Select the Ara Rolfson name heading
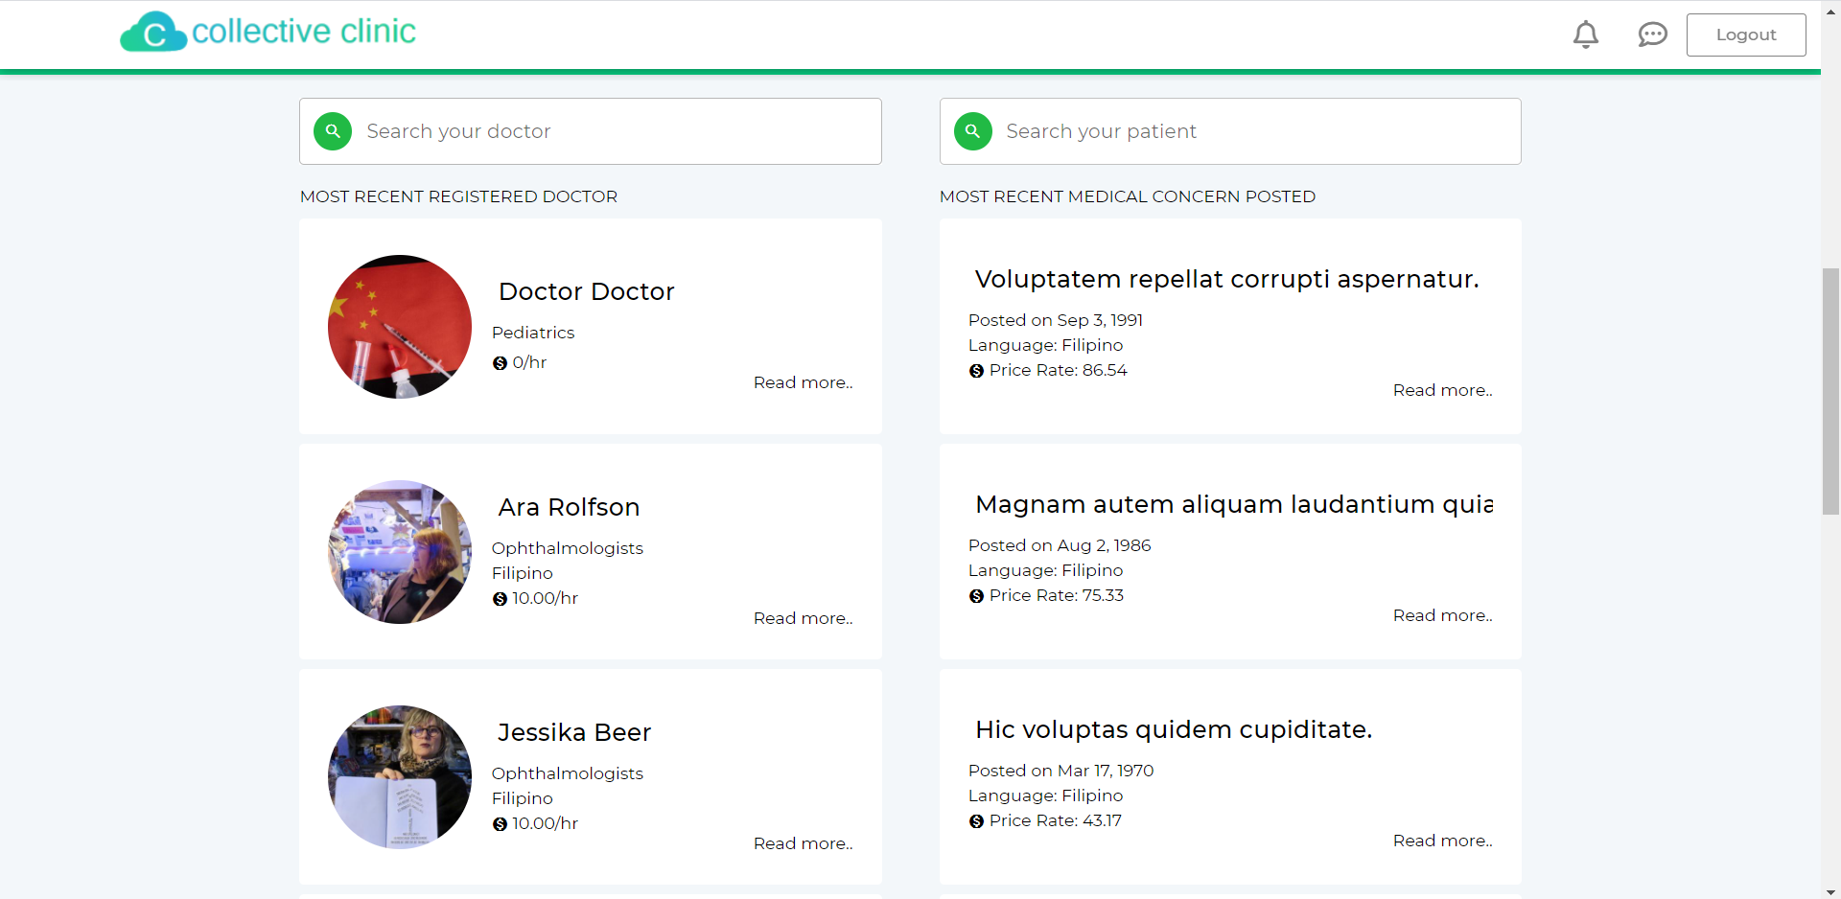Image resolution: width=1841 pixels, height=899 pixels. pyautogui.click(x=569, y=507)
